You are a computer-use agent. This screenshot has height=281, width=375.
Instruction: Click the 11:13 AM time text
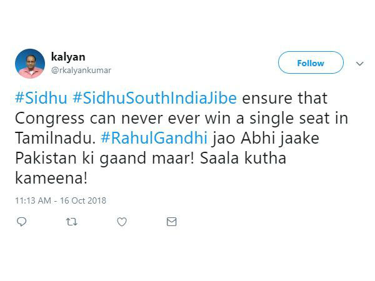(36, 200)
